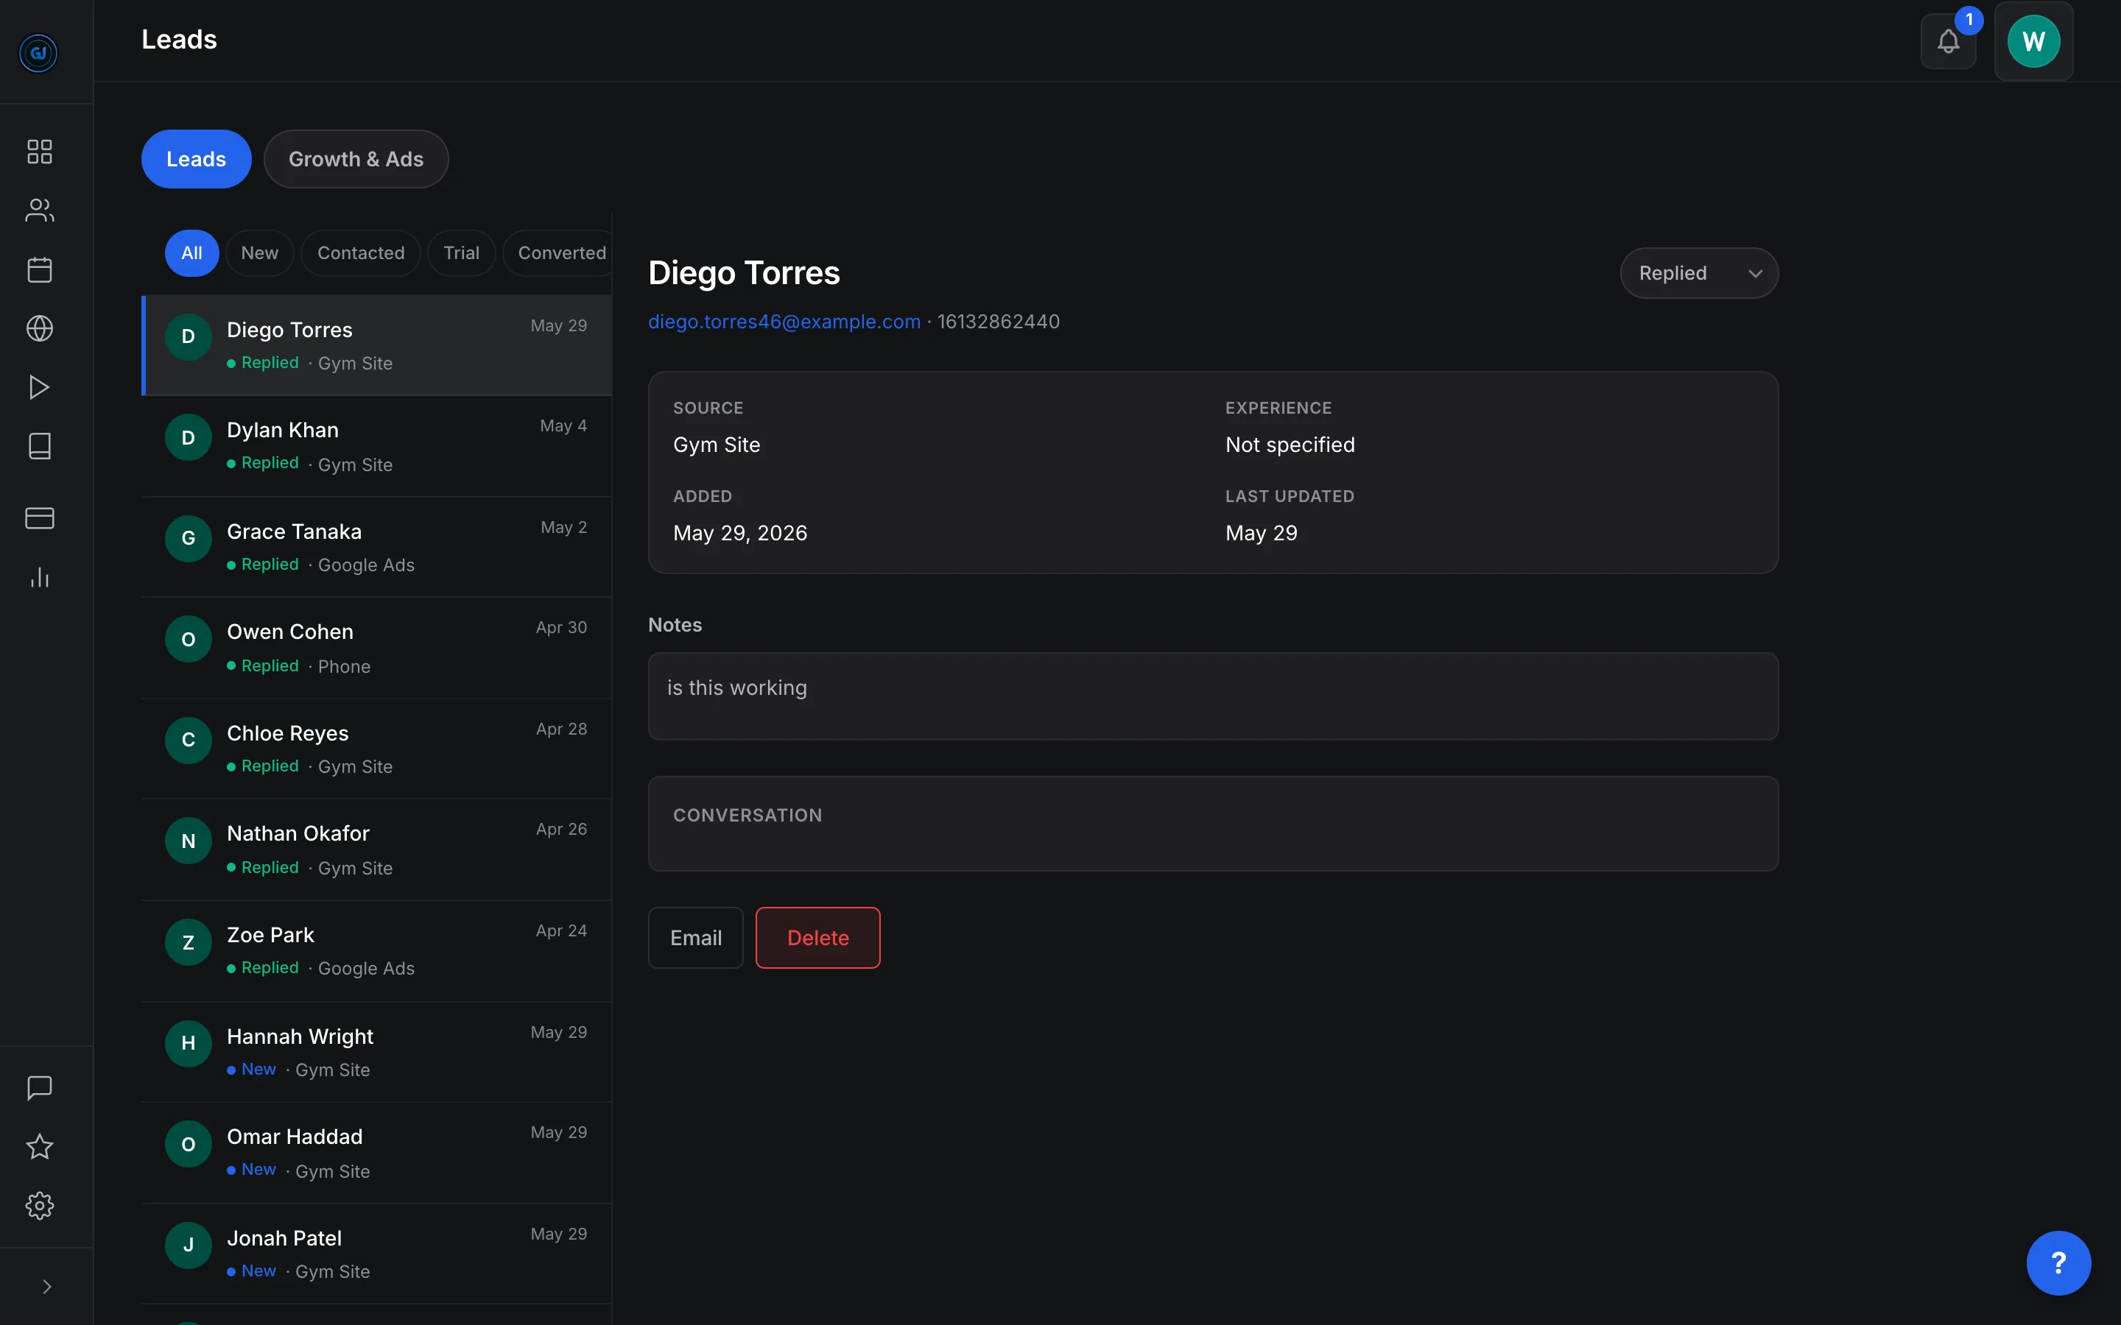Switch to the Leads tab
This screenshot has width=2121, height=1325.
(197, 158)
